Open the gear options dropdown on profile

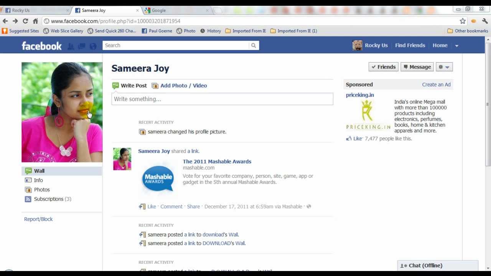(444, 67)
